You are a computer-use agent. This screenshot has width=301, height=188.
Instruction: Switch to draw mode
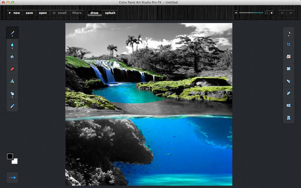[94, 13]
